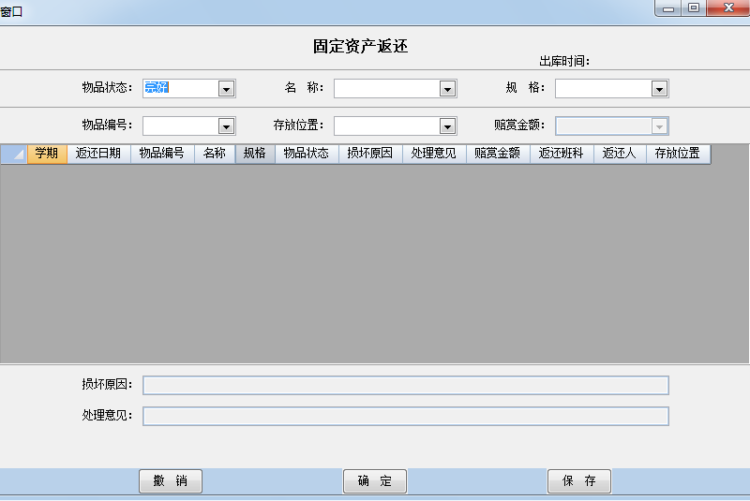Click the 赔赏金额 column header

click(498, 154)
